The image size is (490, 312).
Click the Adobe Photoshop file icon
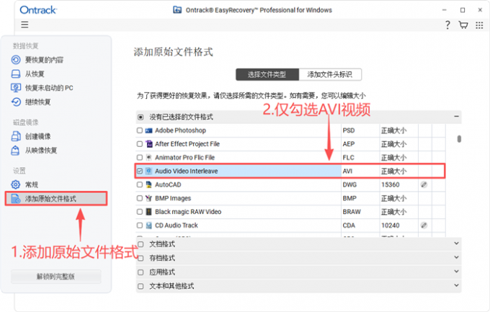(148, 130)
